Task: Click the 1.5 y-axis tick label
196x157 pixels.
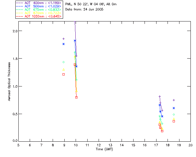Action: click(15, 59)
